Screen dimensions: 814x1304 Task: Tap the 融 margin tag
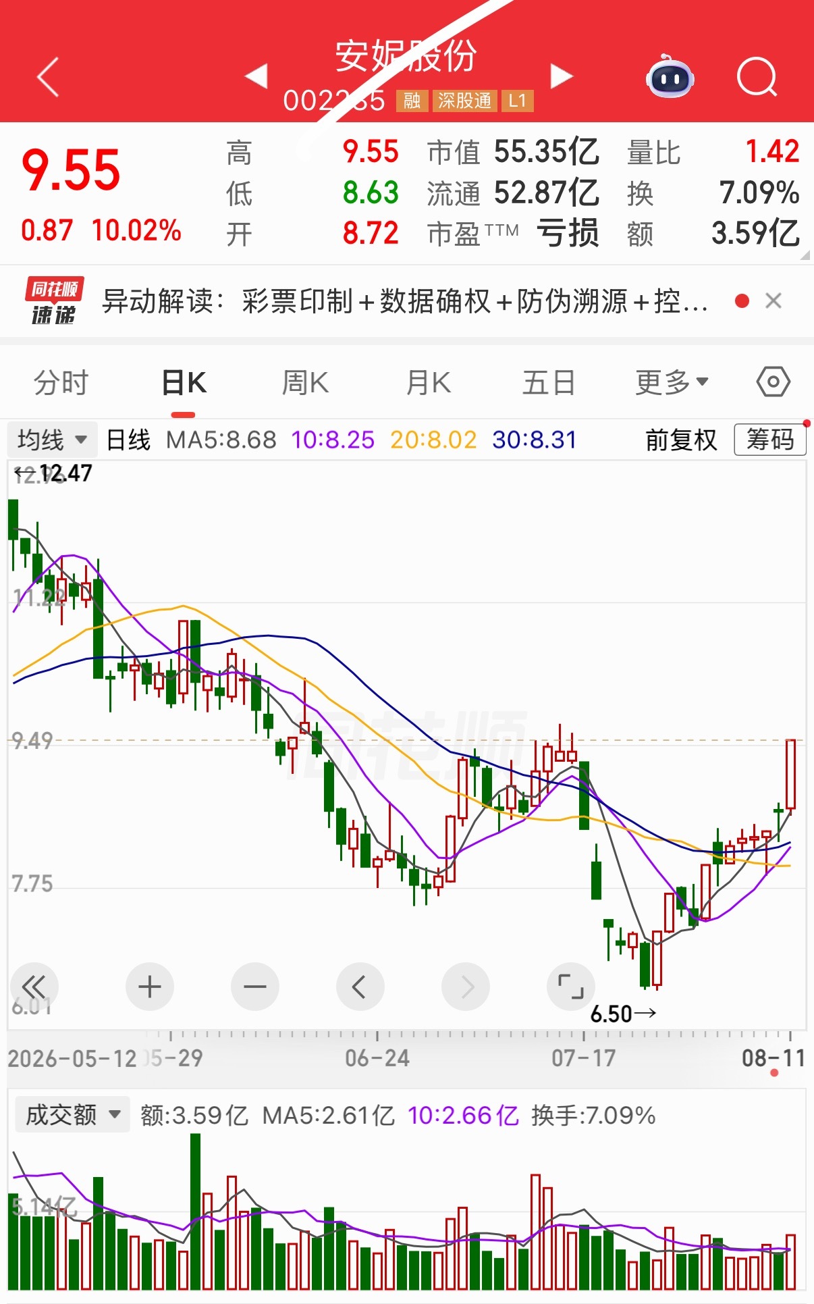(412, 101)
